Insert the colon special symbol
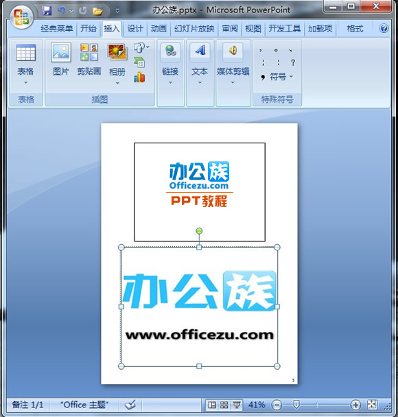Screen dimensions: 398x417 [x=278, y=62]
